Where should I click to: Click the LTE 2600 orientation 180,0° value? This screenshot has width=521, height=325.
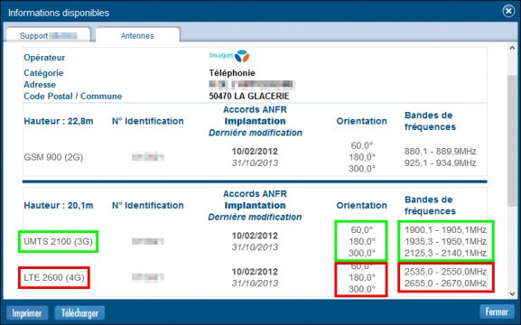[362, 277]
